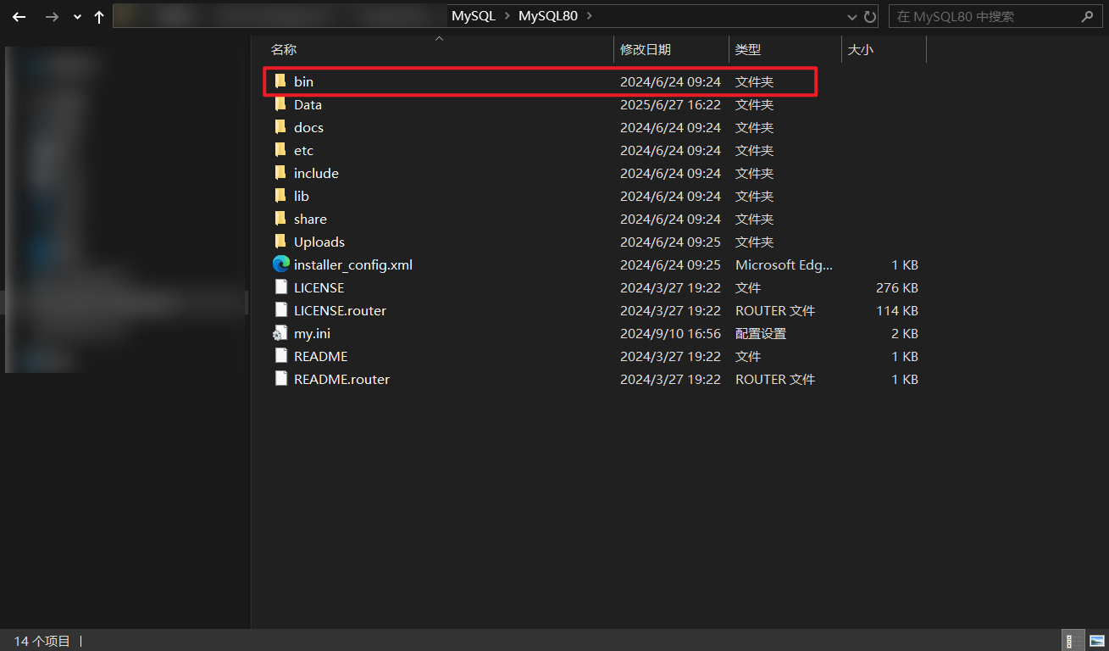Image resolution: width=1109 pixels, height=651 pixels.
Task: Open the recent locations dropdown arrow
Action: pyautogui.click(x=77, y=17)
